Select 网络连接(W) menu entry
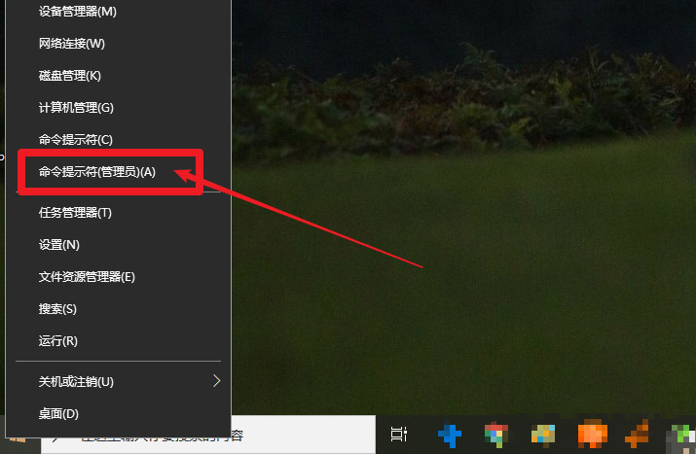The height and width of the screenshot is (454, 696). [x=71, y=44]
